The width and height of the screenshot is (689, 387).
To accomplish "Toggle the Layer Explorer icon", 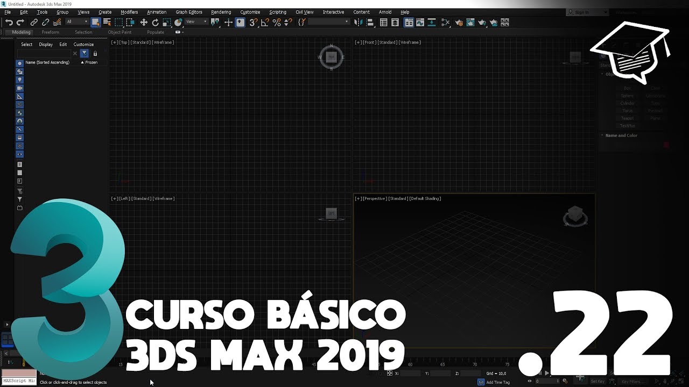I will 395,22.
